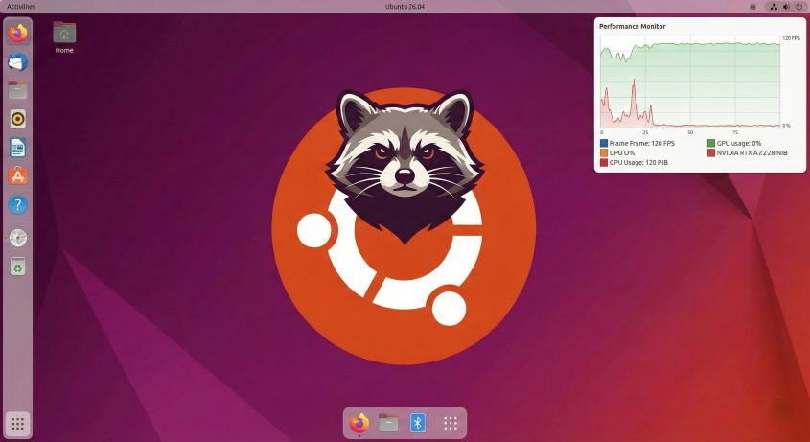Open the Help icon in the dock
This screenshot has width=810, height=442.
(x=17, y=205)
